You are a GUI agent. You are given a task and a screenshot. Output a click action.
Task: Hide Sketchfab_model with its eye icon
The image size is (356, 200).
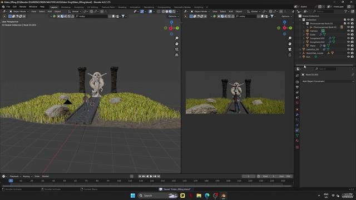click(348, 53)
